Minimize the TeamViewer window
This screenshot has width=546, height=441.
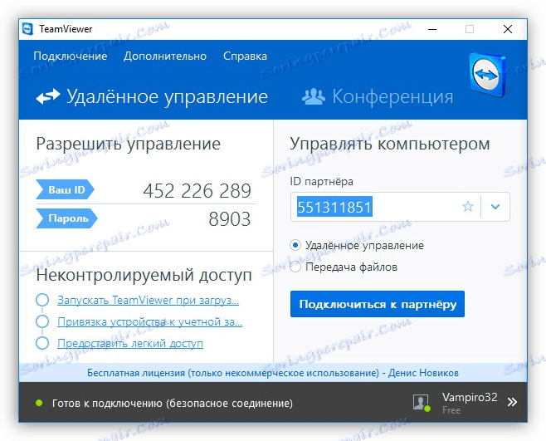coord(432,29)
